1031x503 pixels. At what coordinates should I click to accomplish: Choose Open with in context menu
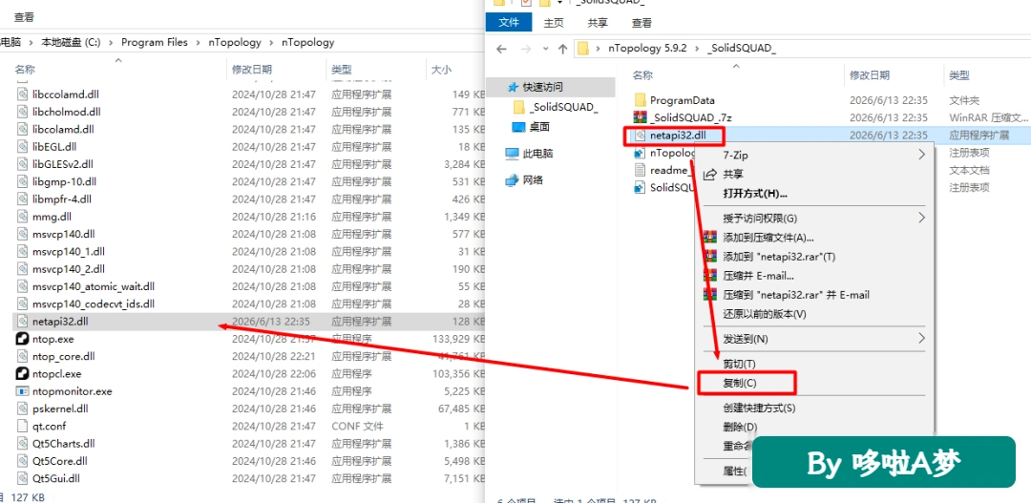click(x=755, y=194)
